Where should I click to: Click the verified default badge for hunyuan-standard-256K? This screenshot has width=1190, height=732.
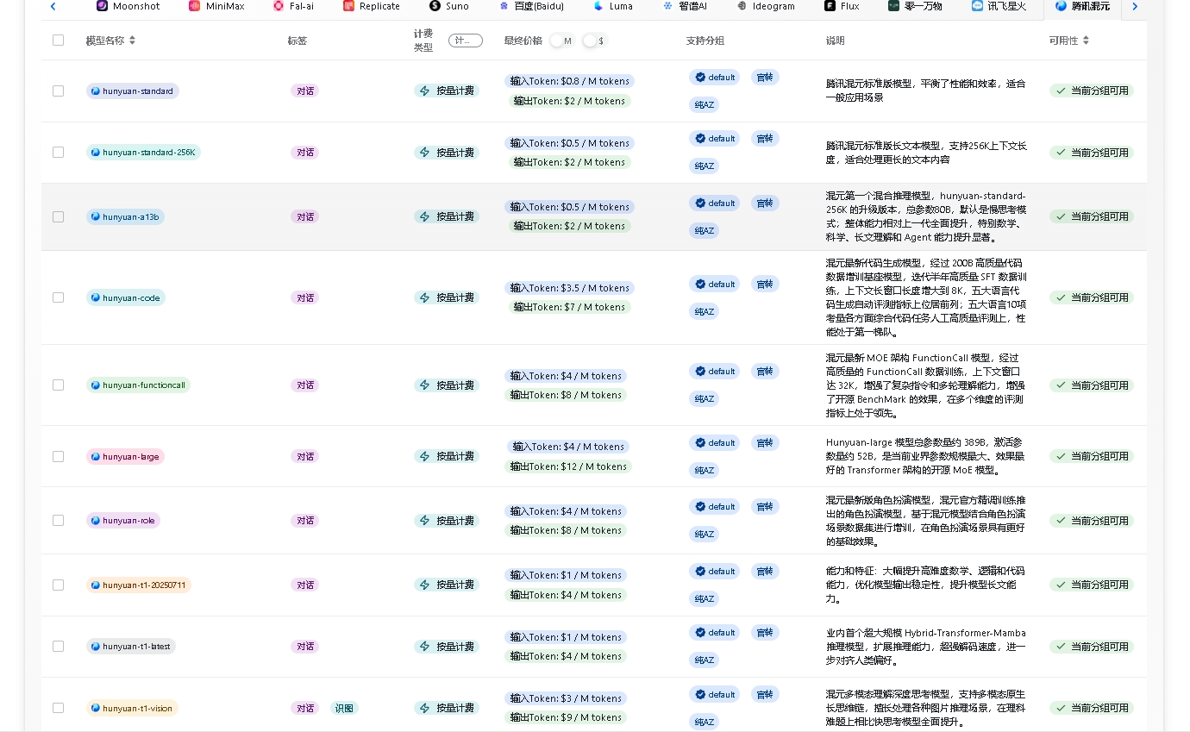[714, 138]
